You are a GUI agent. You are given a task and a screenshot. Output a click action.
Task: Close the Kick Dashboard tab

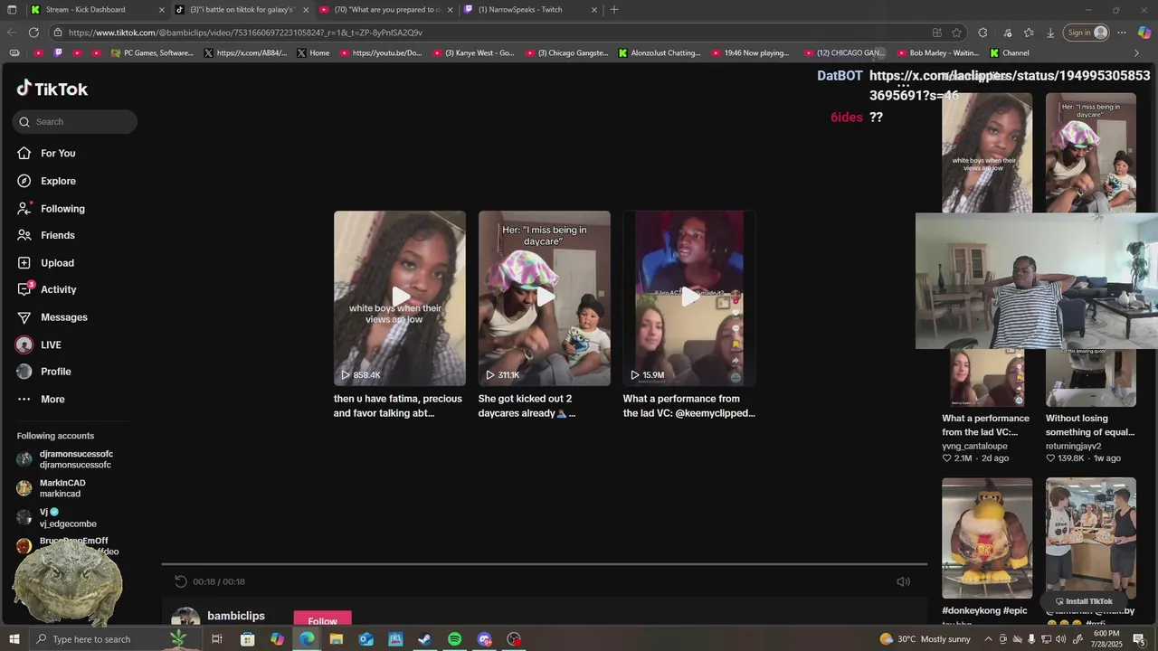tap(162, 10)
